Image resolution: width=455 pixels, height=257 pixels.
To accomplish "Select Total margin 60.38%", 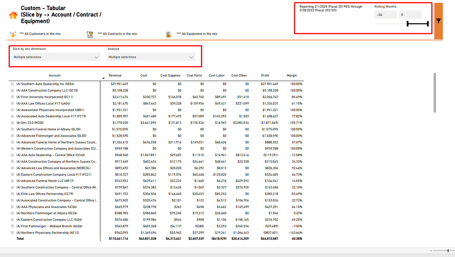I will [297, 239].
